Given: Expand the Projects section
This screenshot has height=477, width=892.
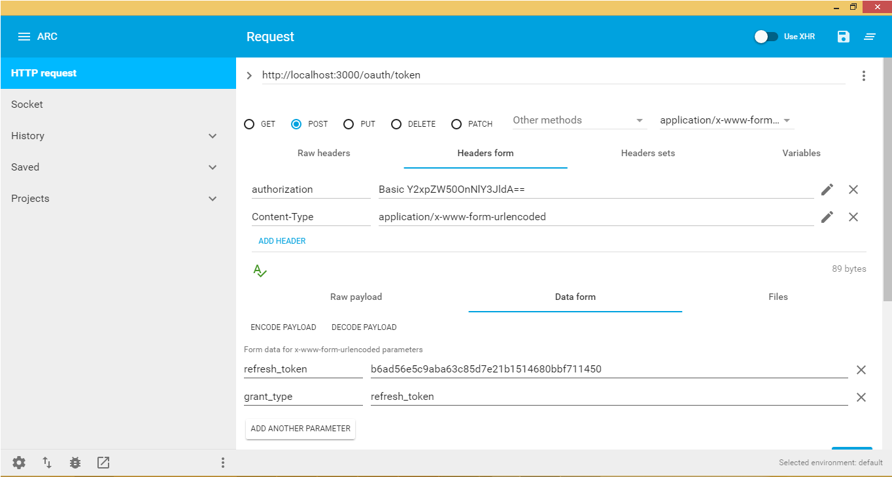Looking at the screenshot, I should point(213,199).
